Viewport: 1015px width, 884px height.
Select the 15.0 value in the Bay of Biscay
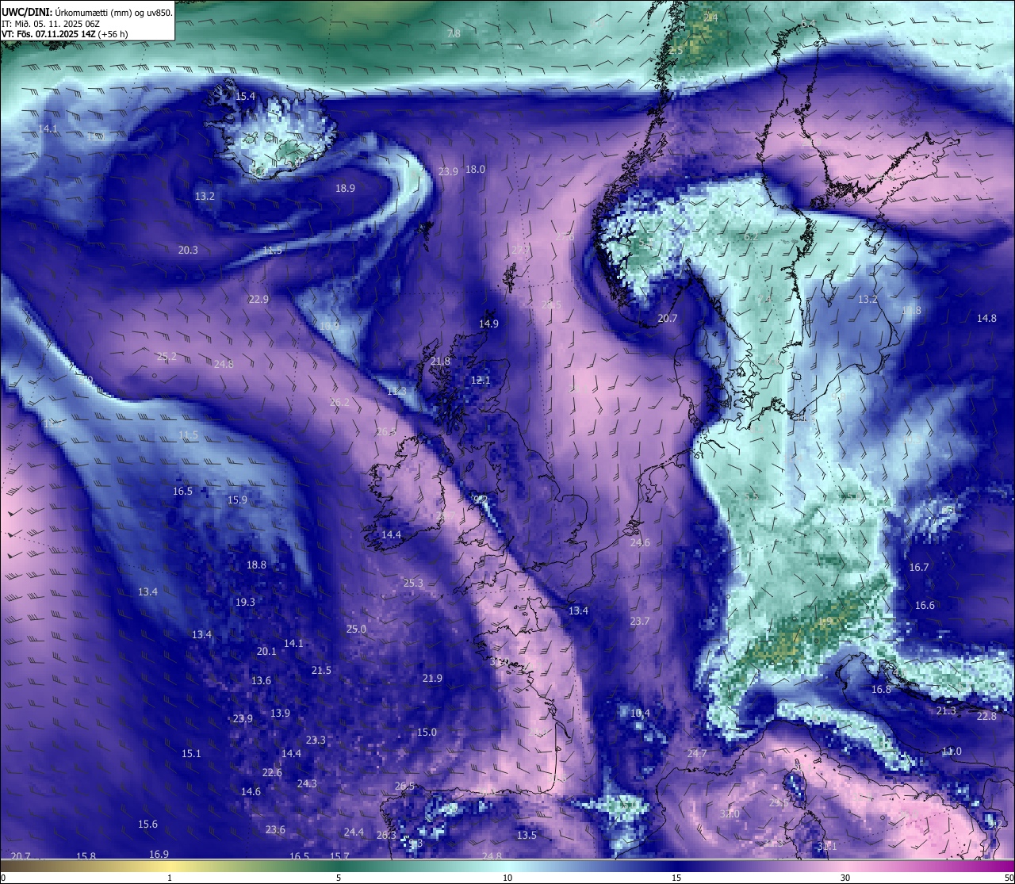pos(427,733)
